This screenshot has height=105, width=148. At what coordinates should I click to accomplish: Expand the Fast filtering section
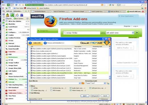pos(30,93)
